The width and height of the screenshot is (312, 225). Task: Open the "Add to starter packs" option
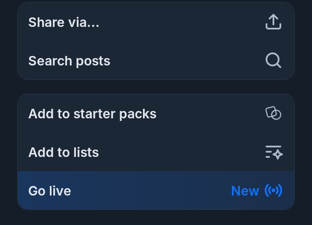(x=156, y=114)
